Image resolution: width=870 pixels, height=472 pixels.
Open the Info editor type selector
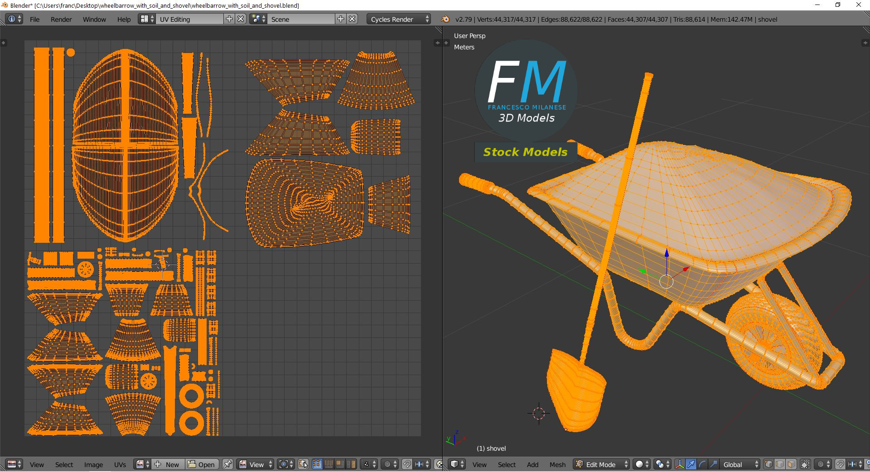[14, 19]
